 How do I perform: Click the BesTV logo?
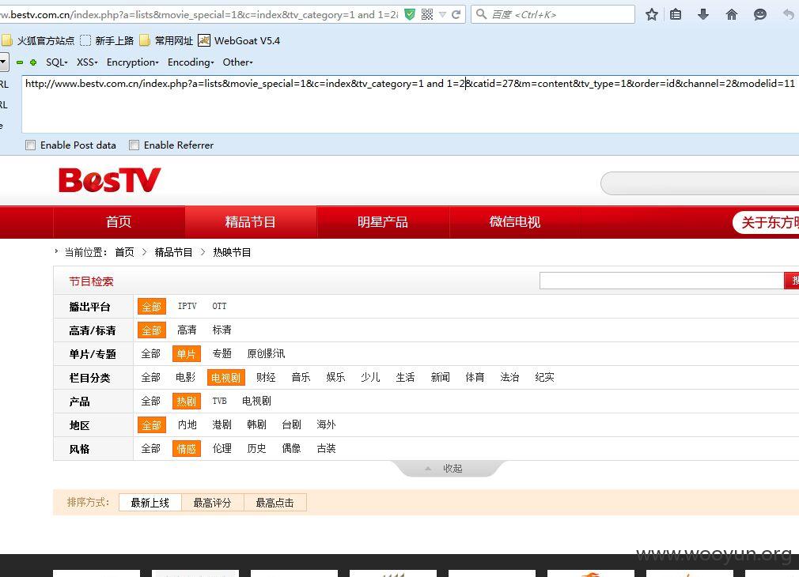109,180
